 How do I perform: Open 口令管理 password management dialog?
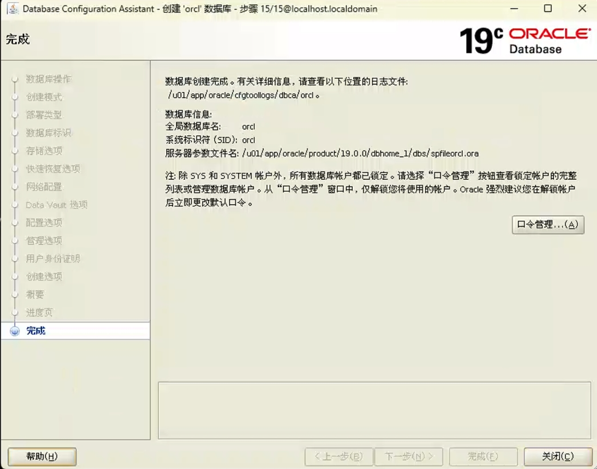[x=548, y=225]
